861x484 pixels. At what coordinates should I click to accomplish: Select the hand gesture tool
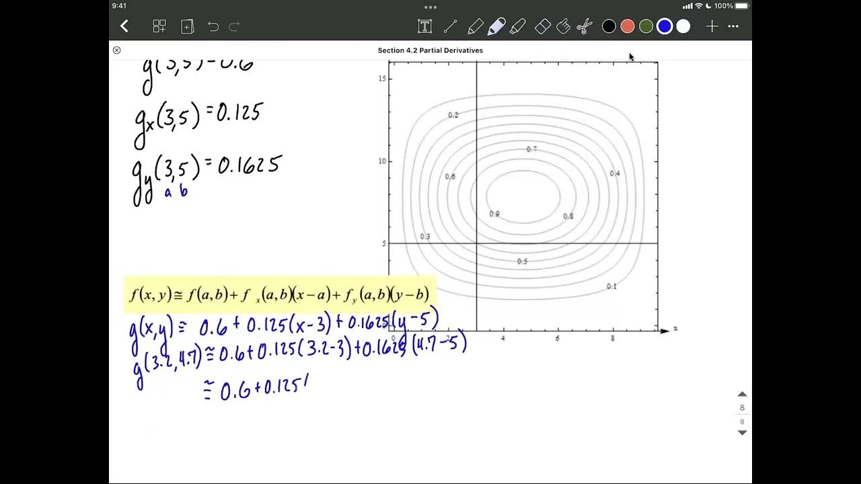[564, 26]
